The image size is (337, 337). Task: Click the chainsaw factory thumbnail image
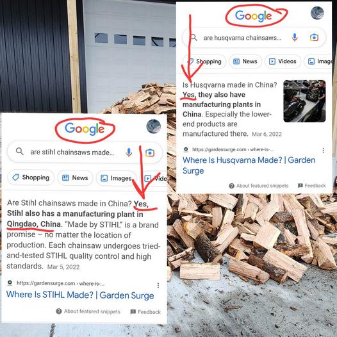(304, 101)
